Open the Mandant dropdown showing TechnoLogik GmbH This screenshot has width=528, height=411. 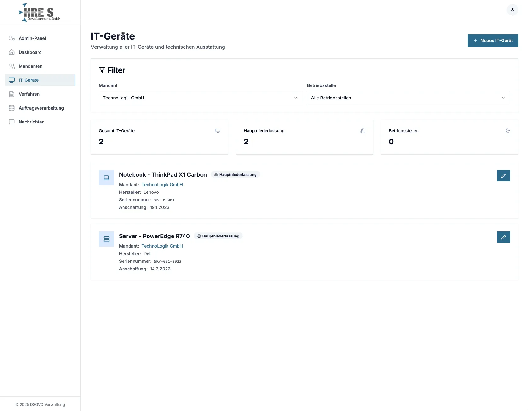click(x=200, y=98)
